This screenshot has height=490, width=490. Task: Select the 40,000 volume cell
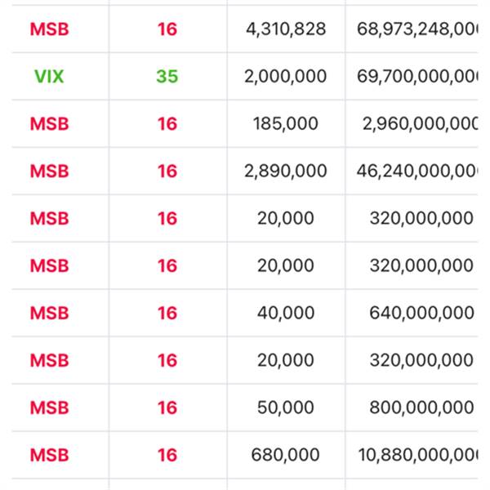click(286, 313)
